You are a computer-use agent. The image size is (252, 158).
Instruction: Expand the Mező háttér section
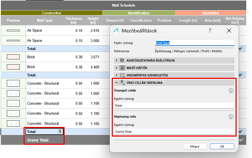pos(117,68)
